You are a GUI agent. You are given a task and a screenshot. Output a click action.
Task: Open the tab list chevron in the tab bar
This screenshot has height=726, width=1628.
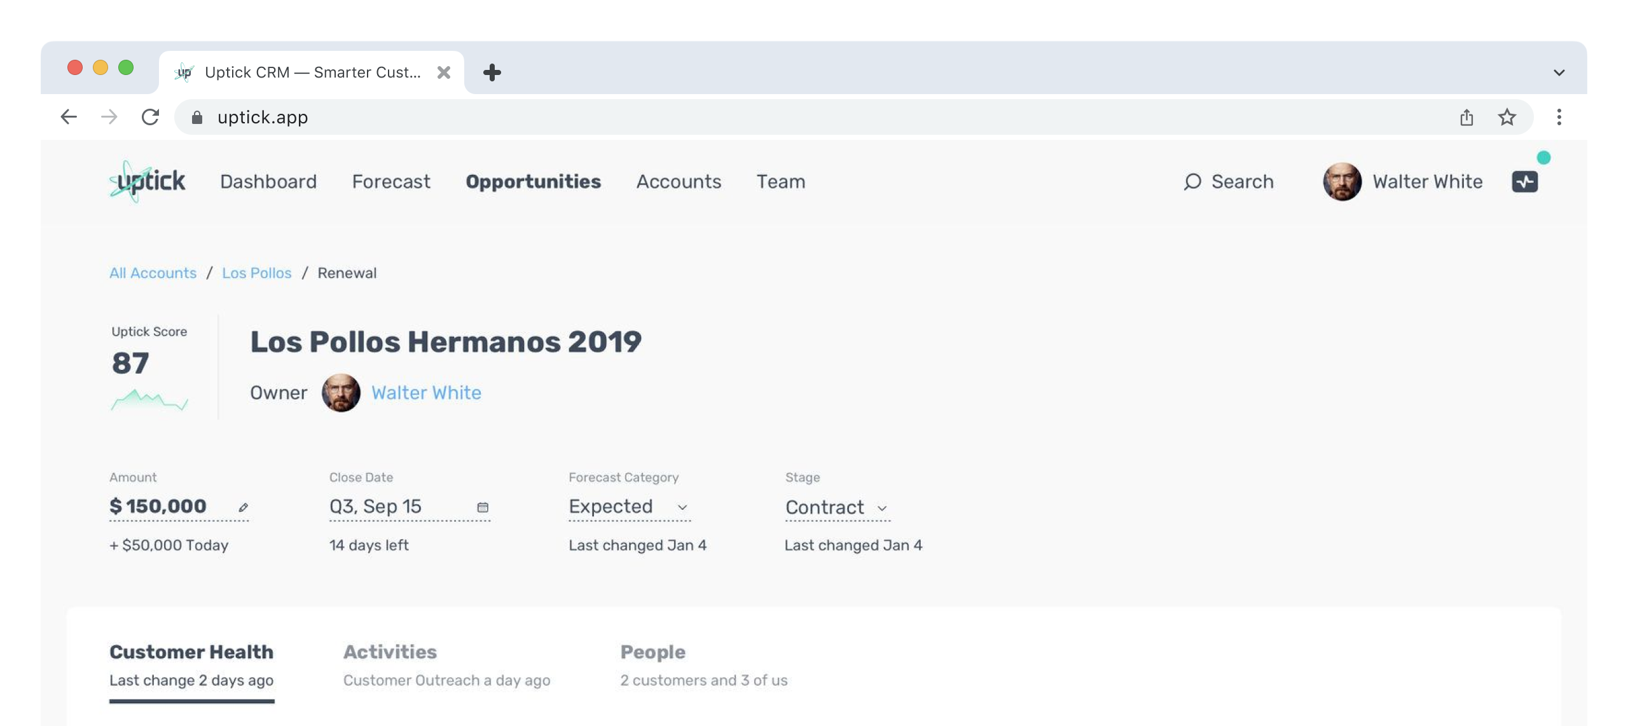(1559, 72)
